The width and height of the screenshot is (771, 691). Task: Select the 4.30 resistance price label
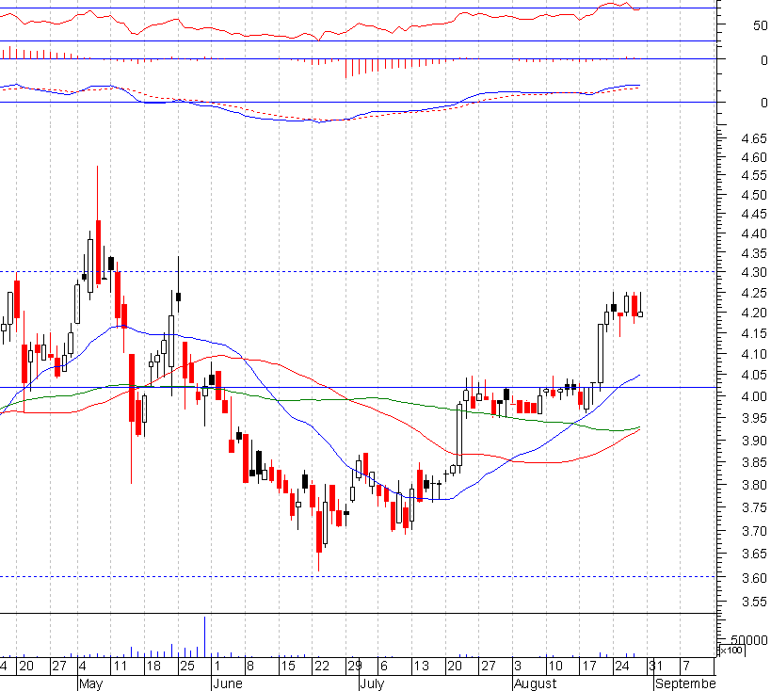pos(754,272)
